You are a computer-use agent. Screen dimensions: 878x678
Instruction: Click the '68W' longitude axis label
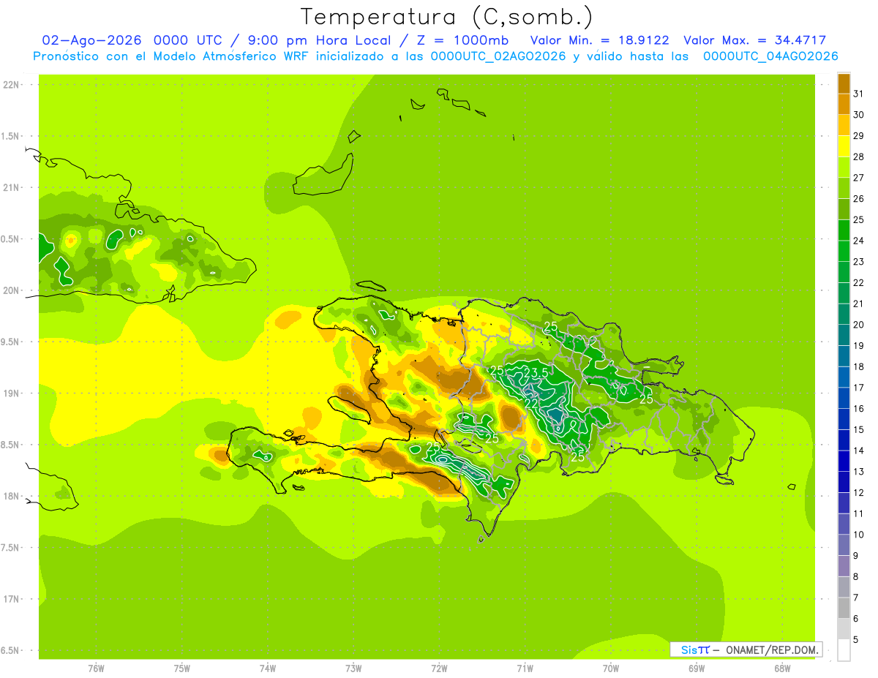coord(782,668)
